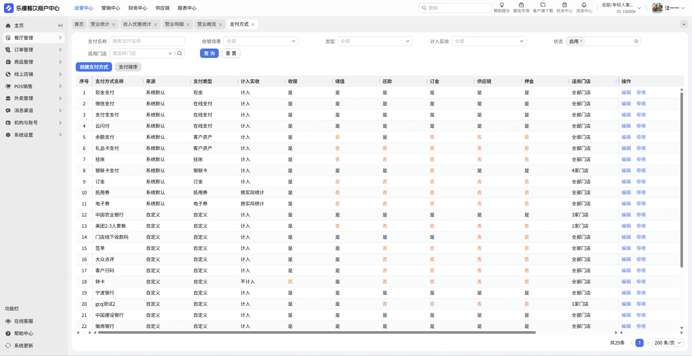
Task: Click the 线上店铺 sidebar icon
Action: click(8, 74)
